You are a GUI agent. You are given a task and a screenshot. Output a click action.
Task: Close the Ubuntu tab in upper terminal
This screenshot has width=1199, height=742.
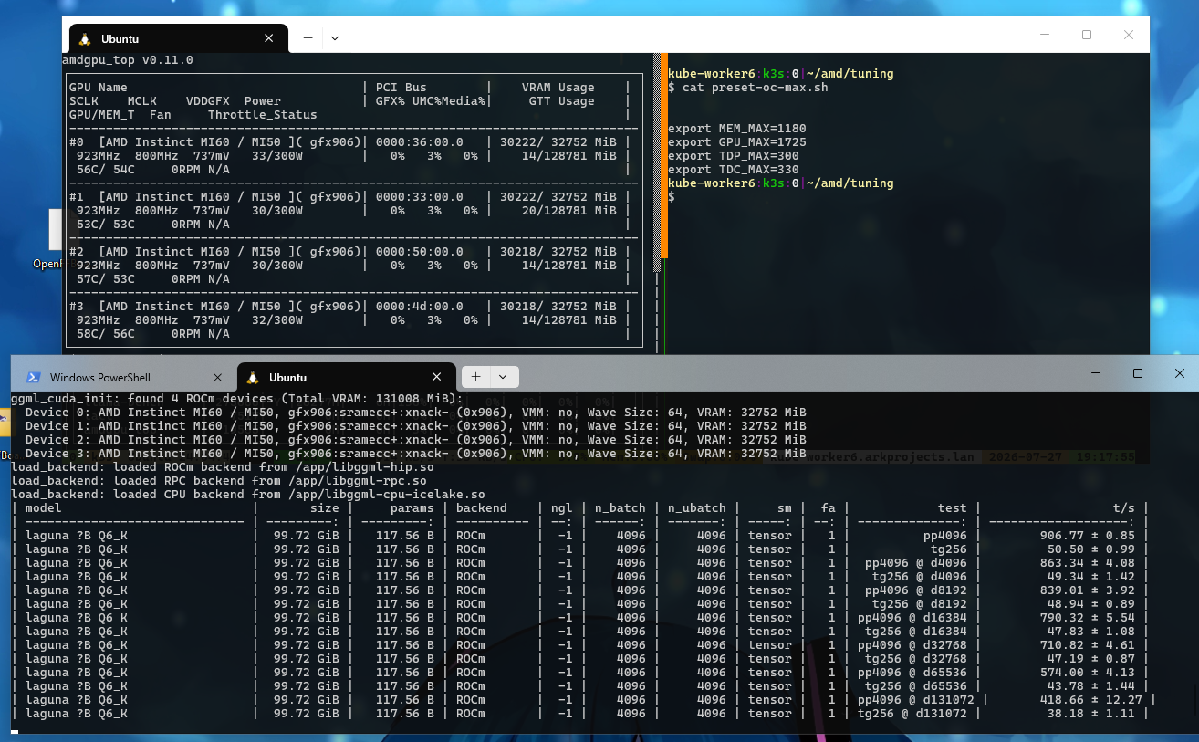click(x=268, y=38)
